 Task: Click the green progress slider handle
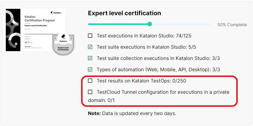(x=149, y=24)
